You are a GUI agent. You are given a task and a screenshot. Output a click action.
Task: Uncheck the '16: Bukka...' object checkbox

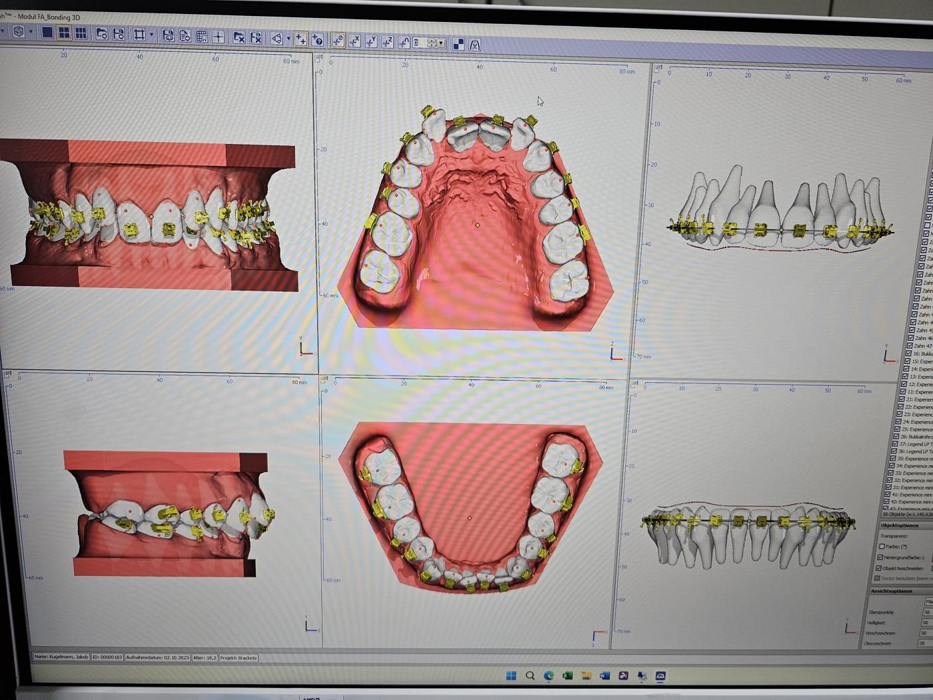tap(908, 353)
